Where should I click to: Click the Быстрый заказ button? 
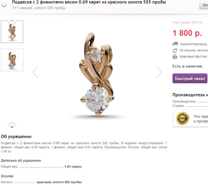(x=190, y=78)
